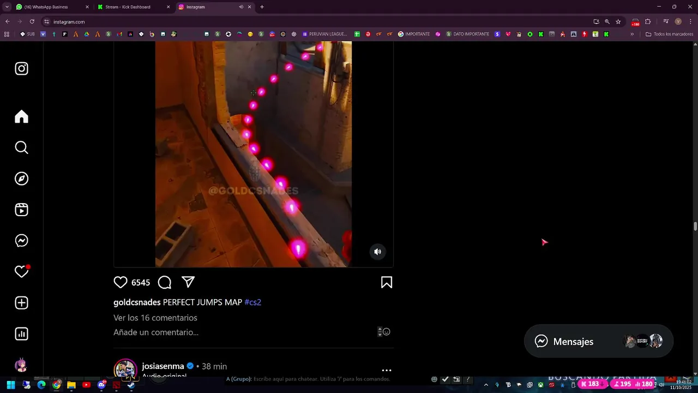Click the instagram.com address bar
Image resolution: width=698 pixels, height=393 pixels.
tap(316, 22)
